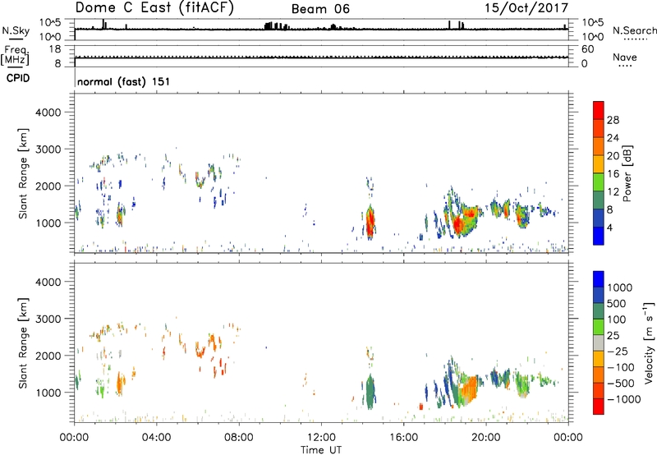Click the '4000' range tick of power panel
The width and height of the screenshot is (657, 455).
pos(48,113)
